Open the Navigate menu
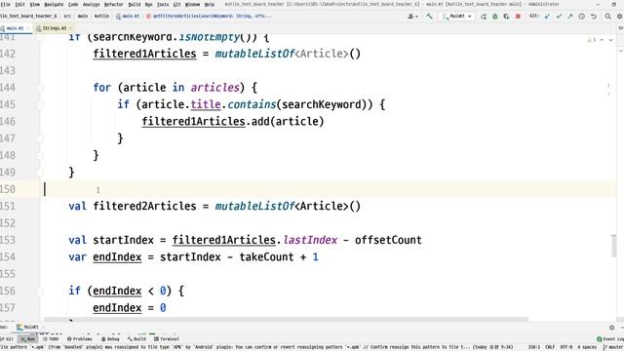 [x=54, y=4]
